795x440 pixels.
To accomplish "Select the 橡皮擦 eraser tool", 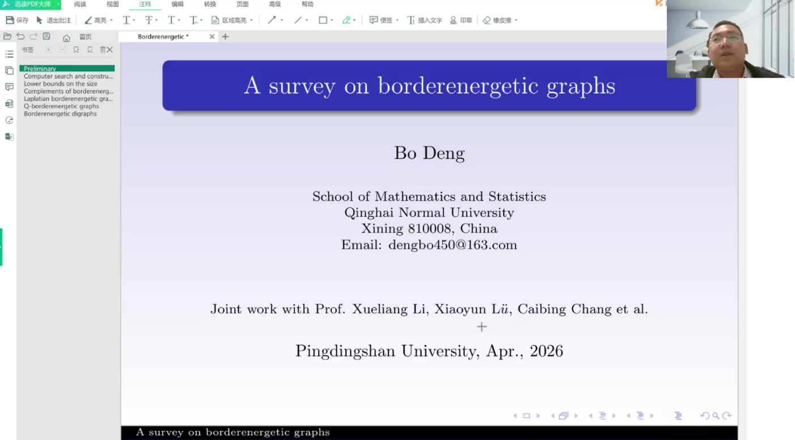I will coord(497,20).
